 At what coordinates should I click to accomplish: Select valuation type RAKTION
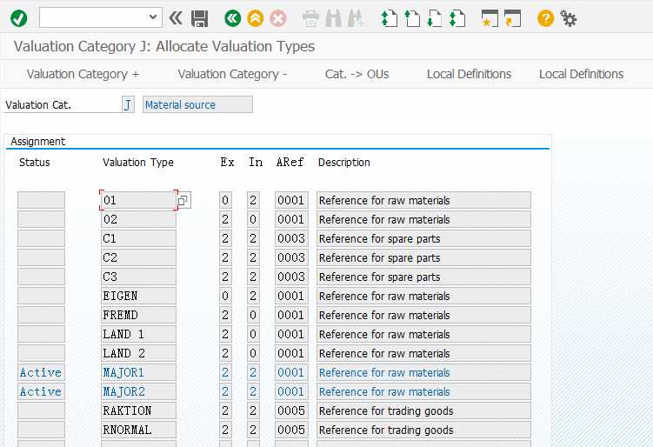(138, 410)
